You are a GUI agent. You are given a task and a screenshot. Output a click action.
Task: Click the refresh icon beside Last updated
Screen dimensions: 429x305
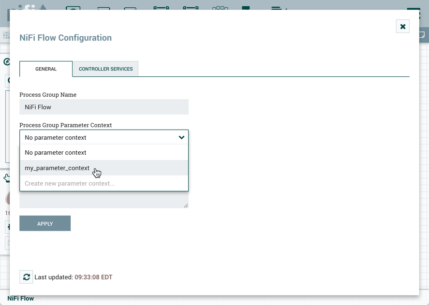pyautogui.click(x=26, y=277)
